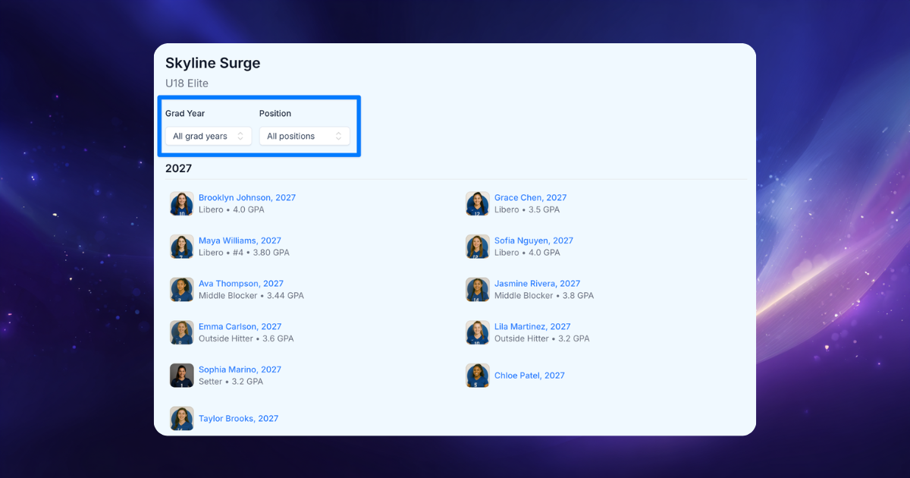Open Jasmine Rivera, 2027 profile link
The width and height of the screenshot is (910, 478).
(x=538, y=284)
